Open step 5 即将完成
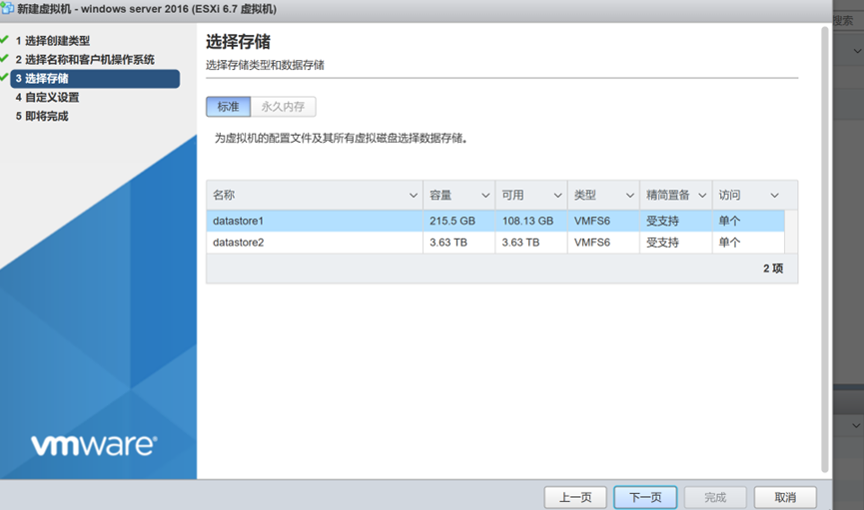This screenshot has height=510, width=864. [42, 116]
